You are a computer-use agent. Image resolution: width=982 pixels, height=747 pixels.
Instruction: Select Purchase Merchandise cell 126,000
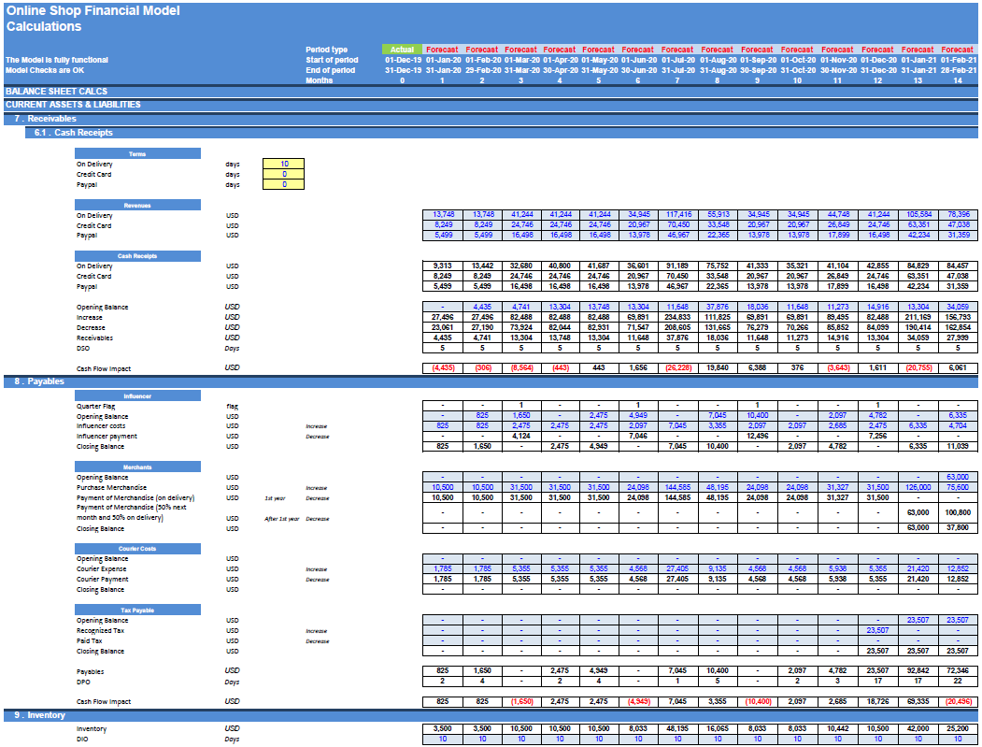point(918,487)
